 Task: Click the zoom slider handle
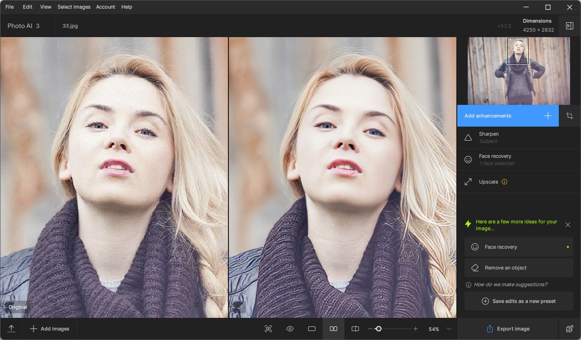pyautogui.click(x=378, y=329)
